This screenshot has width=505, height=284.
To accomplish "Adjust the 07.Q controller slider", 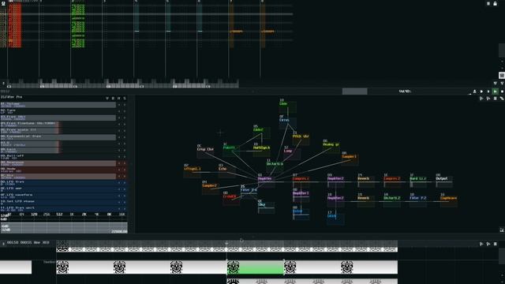I will (x=58, y=144).
